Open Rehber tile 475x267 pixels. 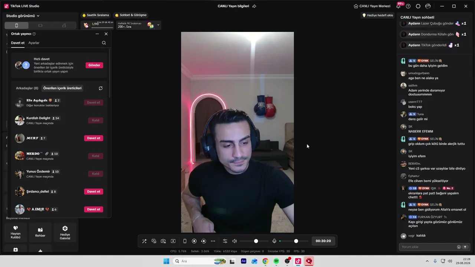[40, 232]
